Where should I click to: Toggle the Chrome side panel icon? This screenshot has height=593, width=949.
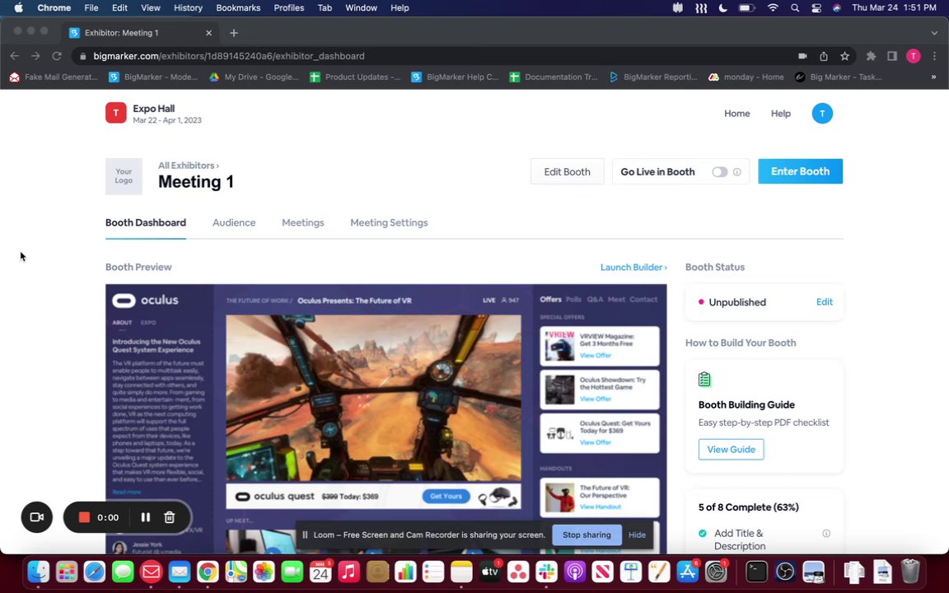(892, 56)
